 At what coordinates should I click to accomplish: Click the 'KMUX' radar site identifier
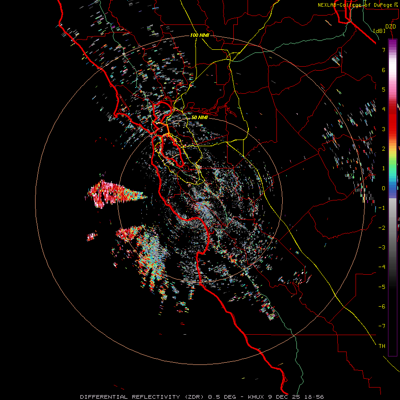(256, 397)
